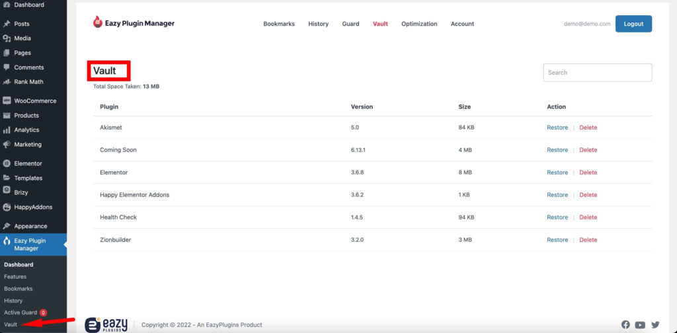Focus the Search input field
The height and width of the screenshot is (333, 677).
tap(598, 73)
